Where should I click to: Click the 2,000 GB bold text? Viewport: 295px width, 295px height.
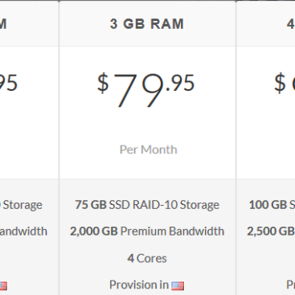(94, 231)
